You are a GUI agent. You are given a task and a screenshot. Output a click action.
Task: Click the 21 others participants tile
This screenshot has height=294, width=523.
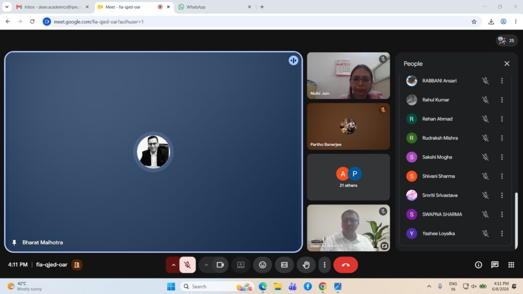[348, 177]
